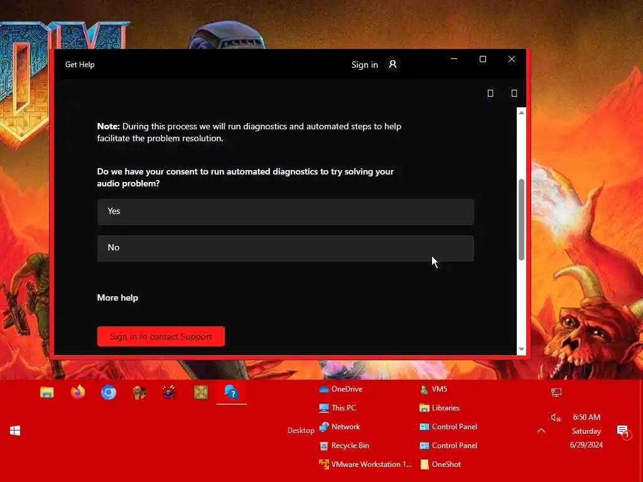Click the monitor tray icon above the volume icon
Viewport: 643px width, 482px height.
556,393
